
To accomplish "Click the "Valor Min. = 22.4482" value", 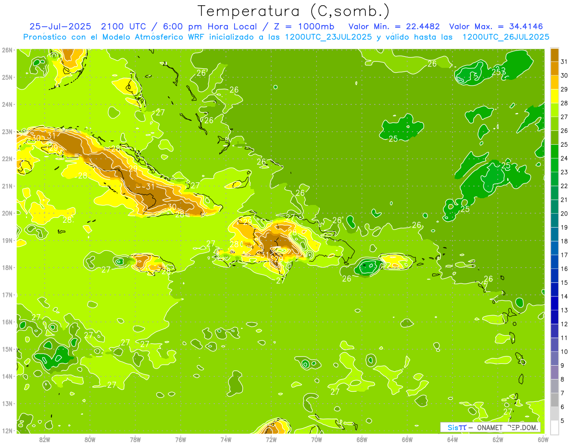I will (394, 26).
